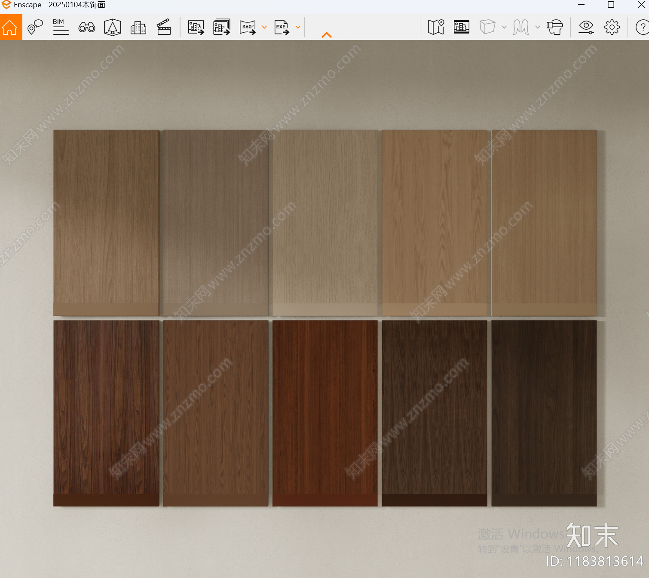Click the 360 Panorama export icon
Viewport: 649px width, 578px height.
tap(248, 28)
